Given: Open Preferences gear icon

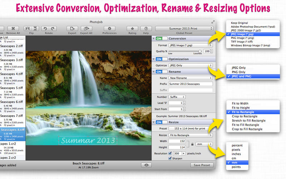Looking at the screenshot, I should (x=109, y=29).
